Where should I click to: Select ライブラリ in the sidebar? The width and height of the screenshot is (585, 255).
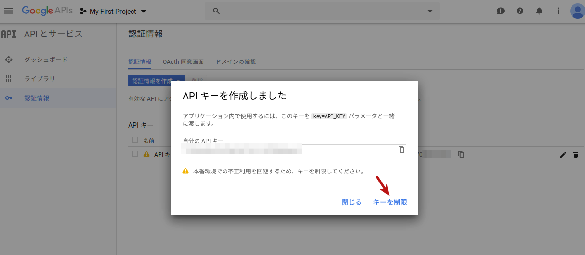click(40, 79)
